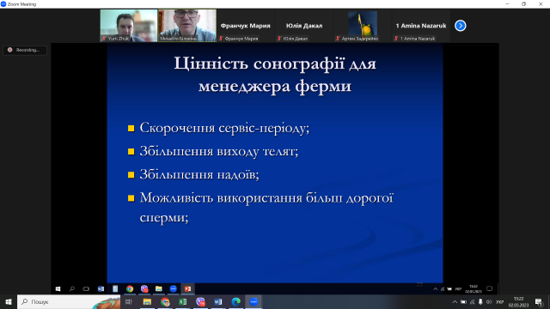
Task: Show more participants with the blue arrow
Action: (461, 26)
